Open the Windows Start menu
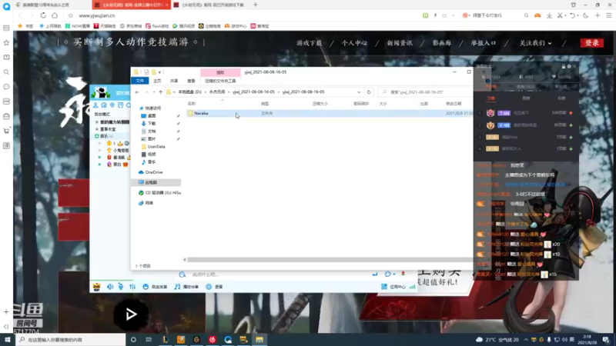Screen dimensions: 616x346 tap(8, 339)
